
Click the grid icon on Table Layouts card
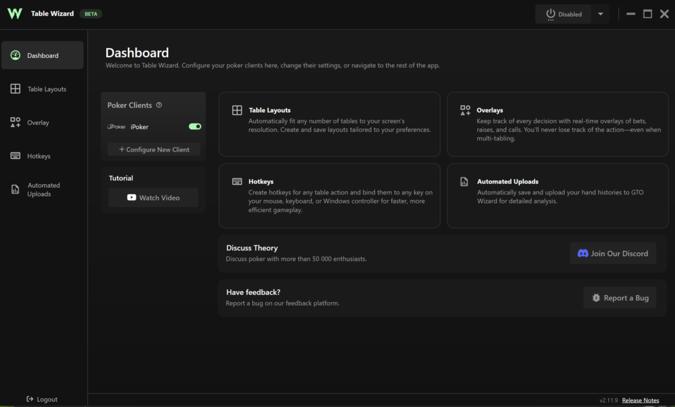point(237,110)
